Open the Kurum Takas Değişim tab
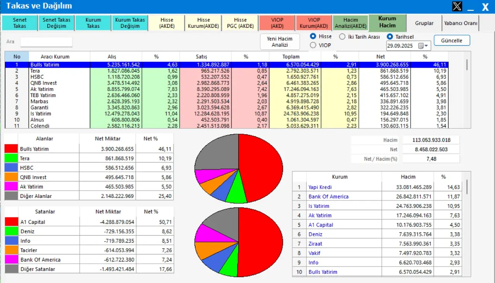This screenshot has width=495, height=283. tap(130, 23)
